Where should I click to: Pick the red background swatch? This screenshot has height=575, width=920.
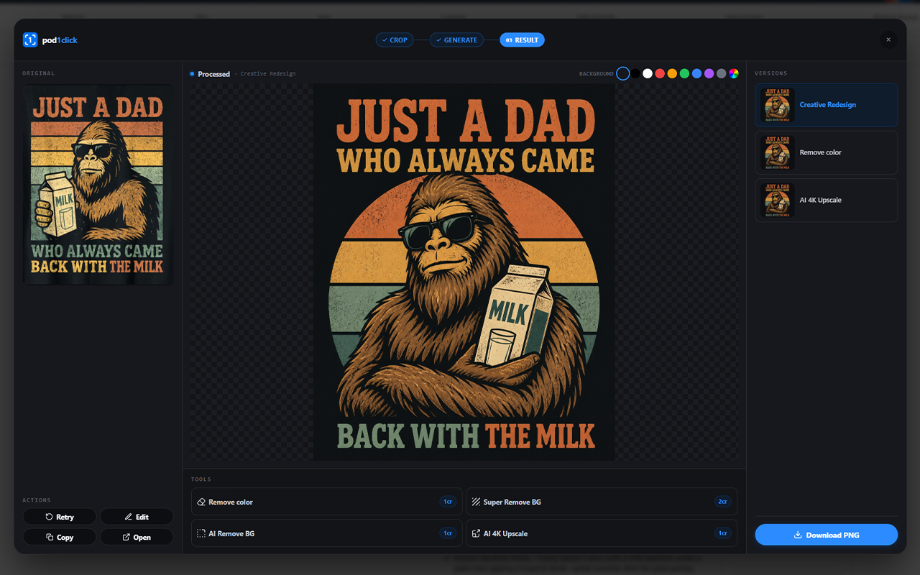pos(660,73)
